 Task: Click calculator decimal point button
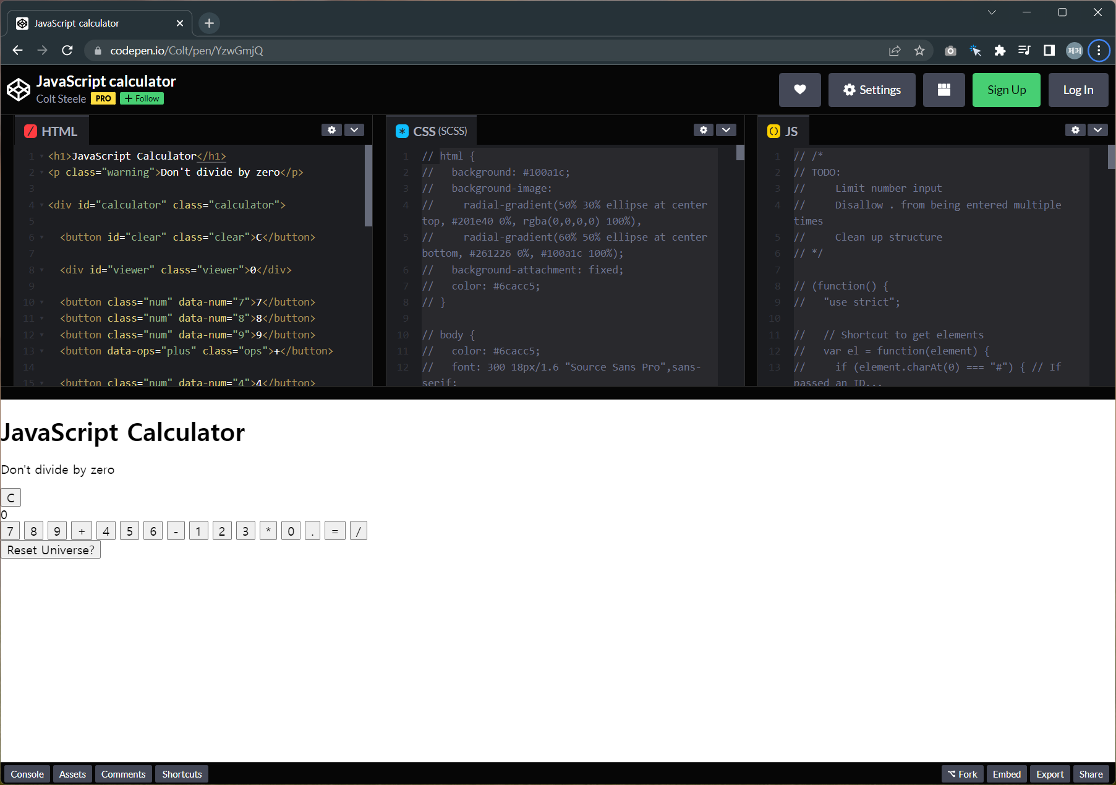tap(312, 531)
